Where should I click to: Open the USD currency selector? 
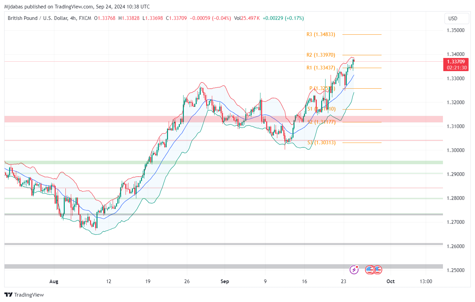pyautogui.click(x=456, y=19)
